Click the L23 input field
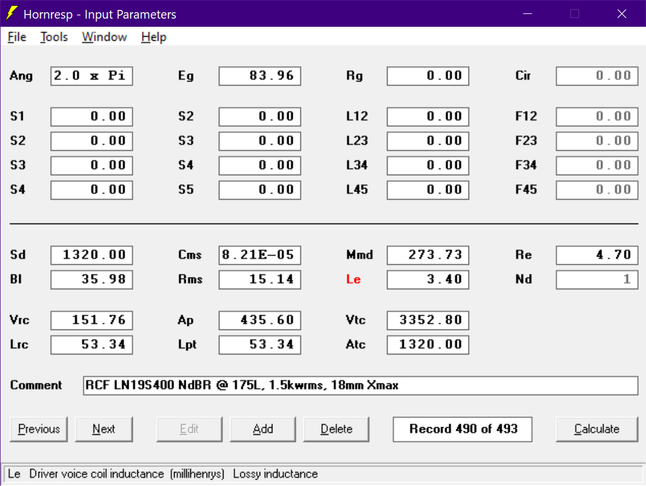Image resolution: width=646 pixels, height=486 pixels. click(428, 141)
